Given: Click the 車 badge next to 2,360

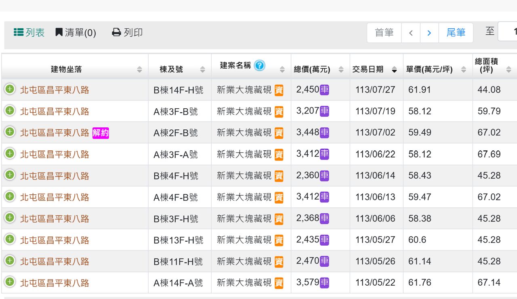Looking at the screenshot, I should (324, 176).
